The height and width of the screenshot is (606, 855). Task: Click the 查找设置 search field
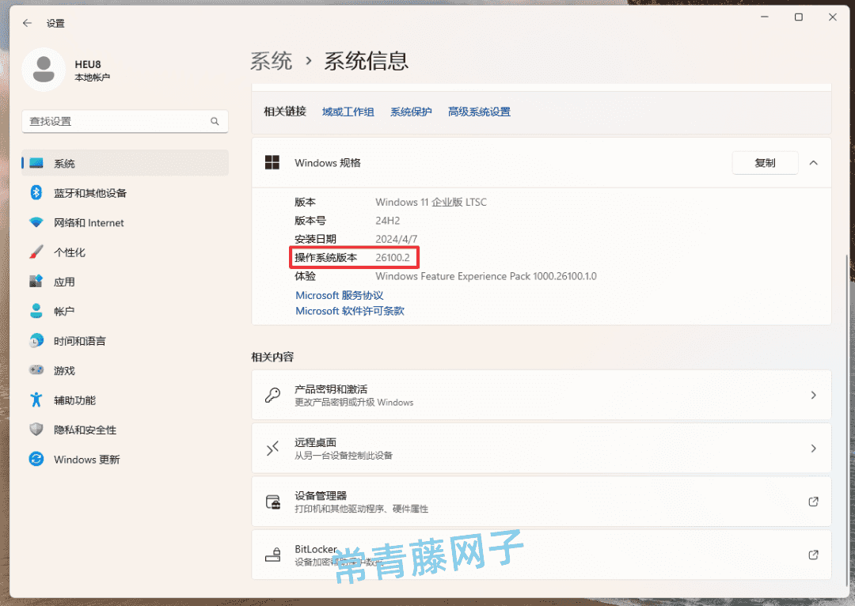pyautogui.click(x=125, y=121)
